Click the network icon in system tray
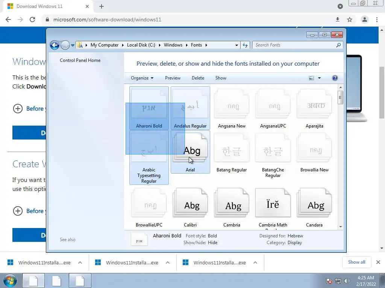The width and height of the screenshot is (385, 288). pos(338,281)
